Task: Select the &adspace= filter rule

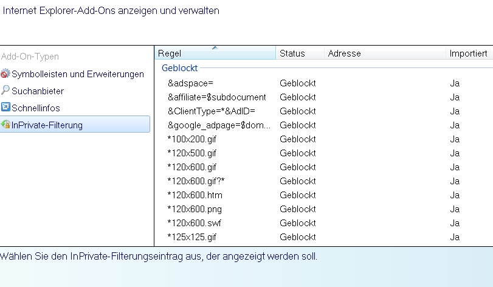Action: click(x=190, y=83)
